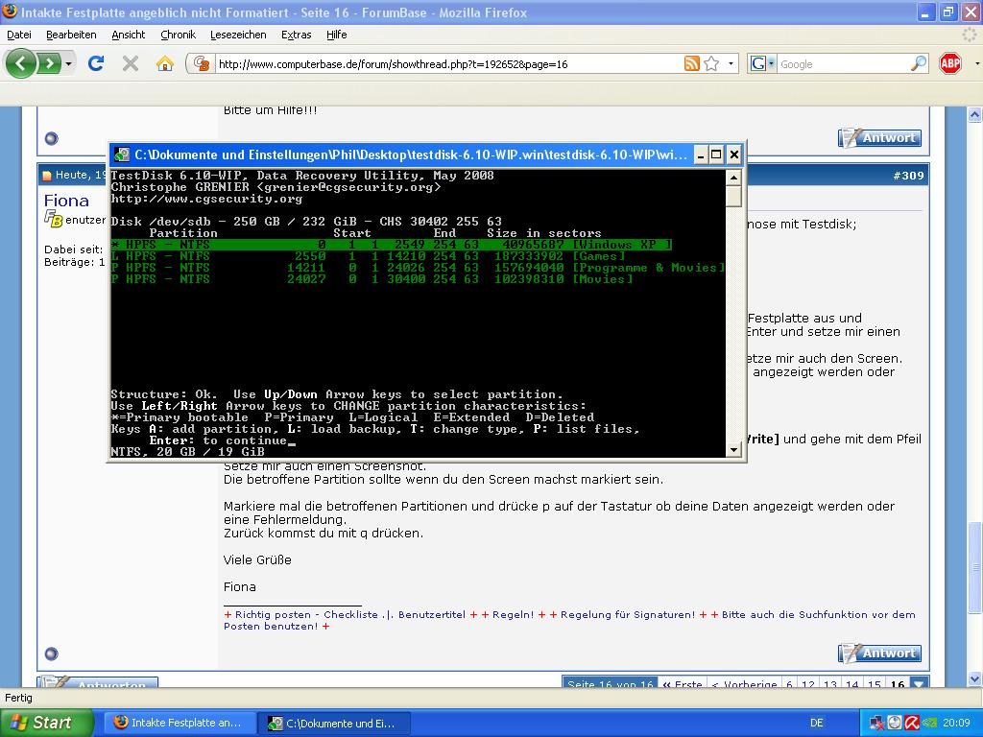The height and width of the screenshot is (737, 983).
Task: Open the Extras menu
Action: click(x=296, y=35)
